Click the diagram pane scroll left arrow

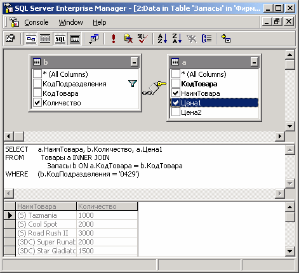tap(9, 136)
